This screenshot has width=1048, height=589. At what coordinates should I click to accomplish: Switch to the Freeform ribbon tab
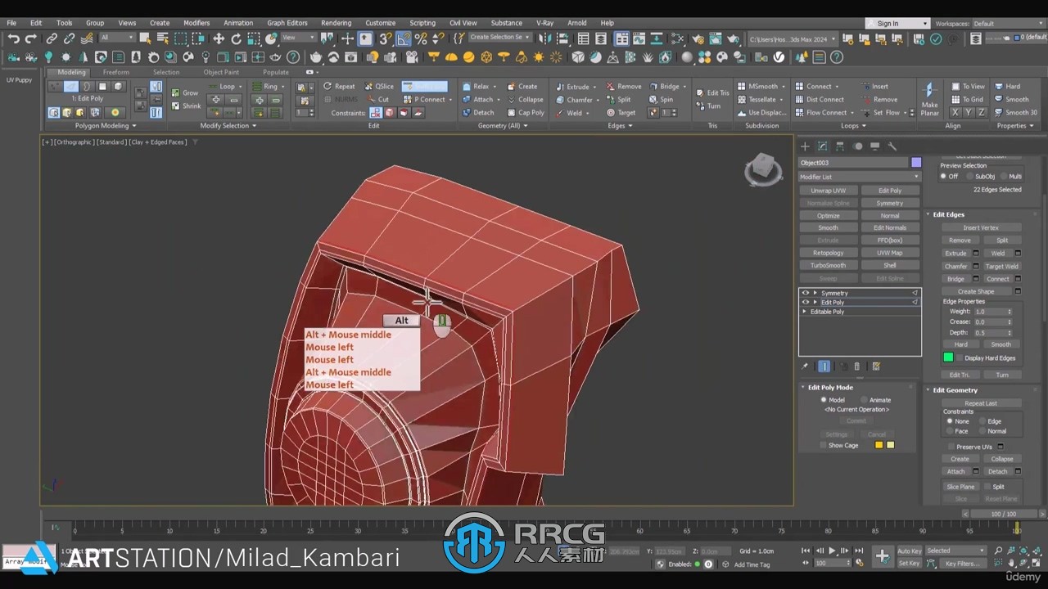tap(115, 72)
